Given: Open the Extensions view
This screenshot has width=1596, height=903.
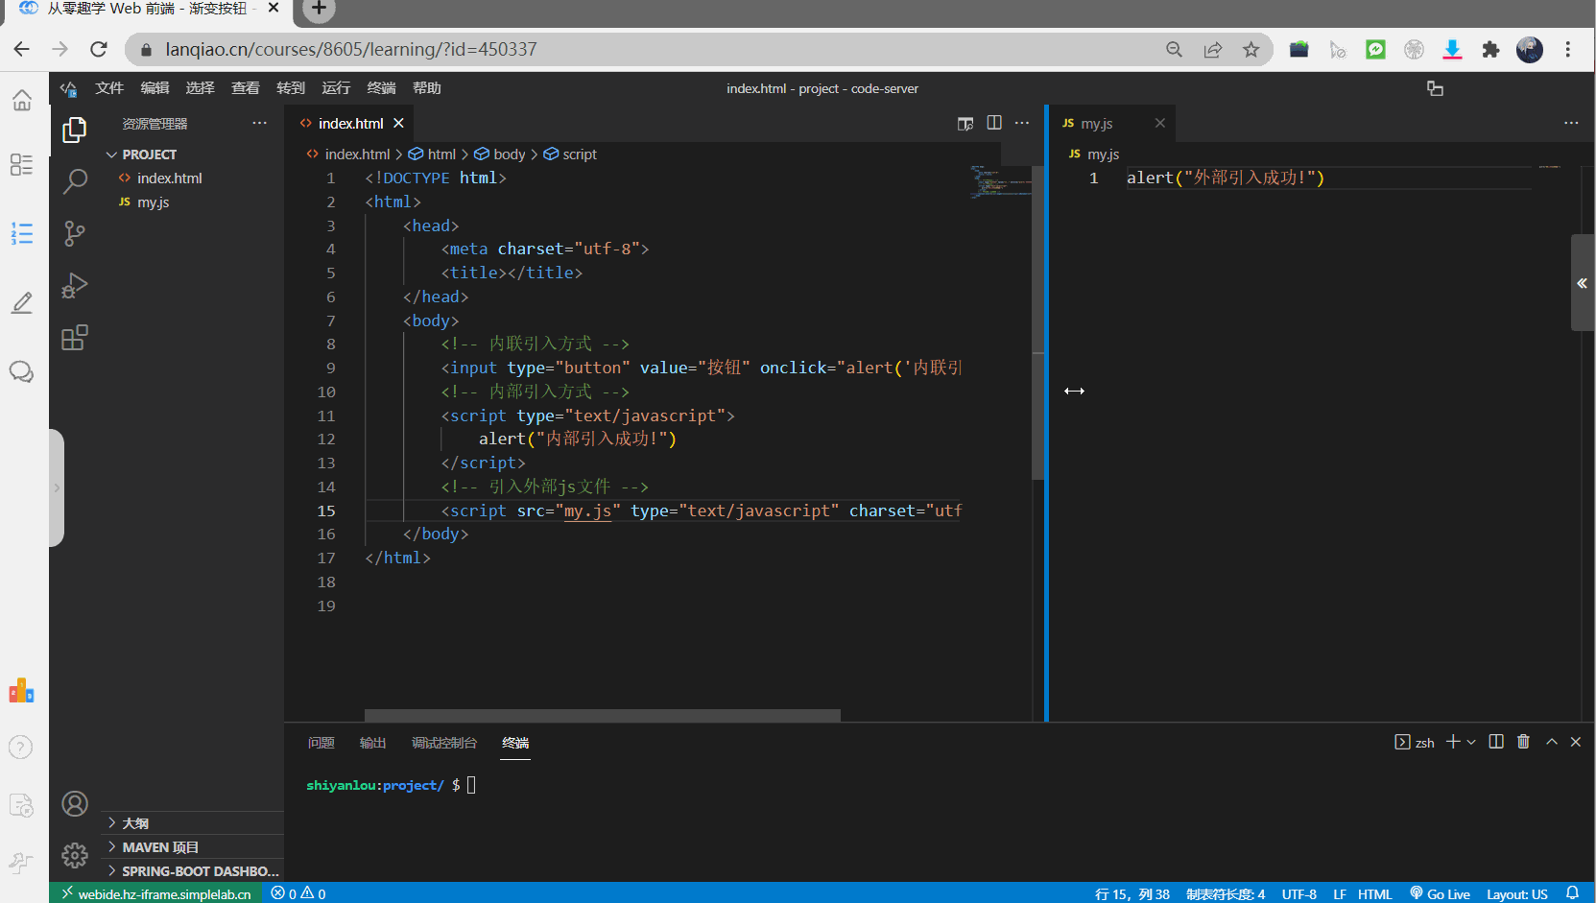Looking at the screenshot, I should (74, 338).
